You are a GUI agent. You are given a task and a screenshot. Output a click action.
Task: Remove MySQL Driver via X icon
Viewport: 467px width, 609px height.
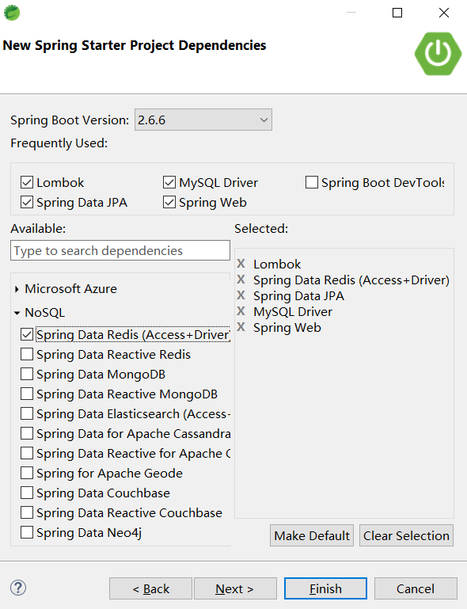241,311
